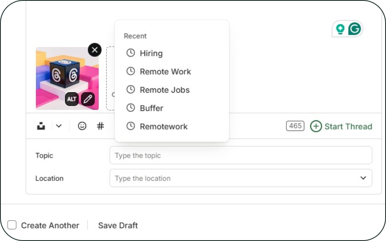386x241 pixels.
Task: Click the green lightbulb suggestion icon
Action: [x=340, y=29]
